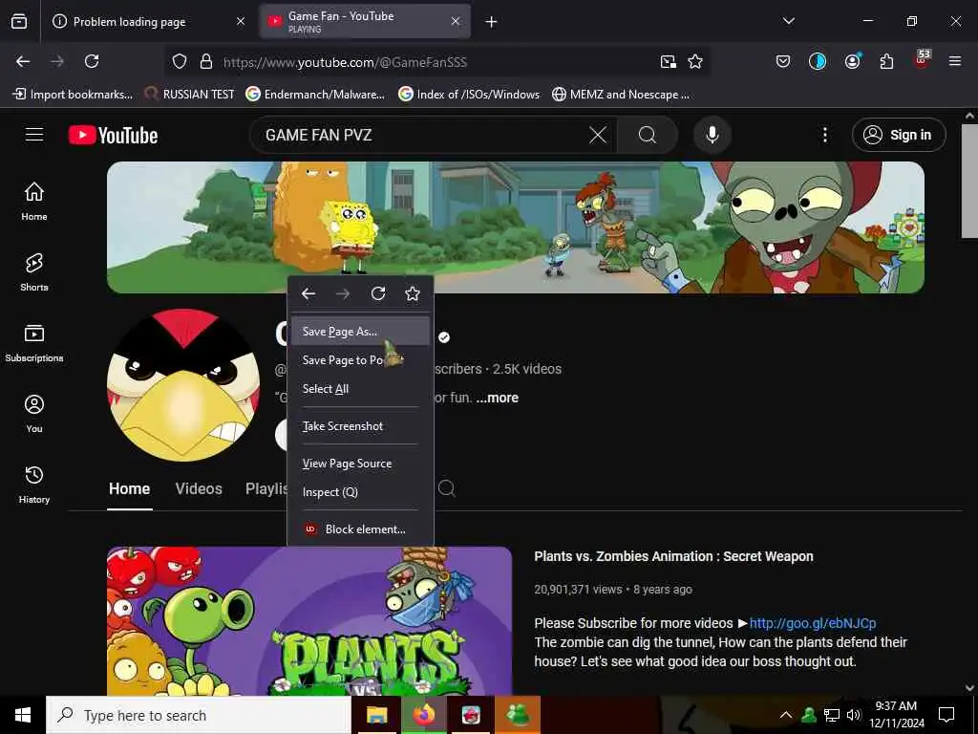Open MEMZ and Noescape bookmark

[x=621, y=95]
